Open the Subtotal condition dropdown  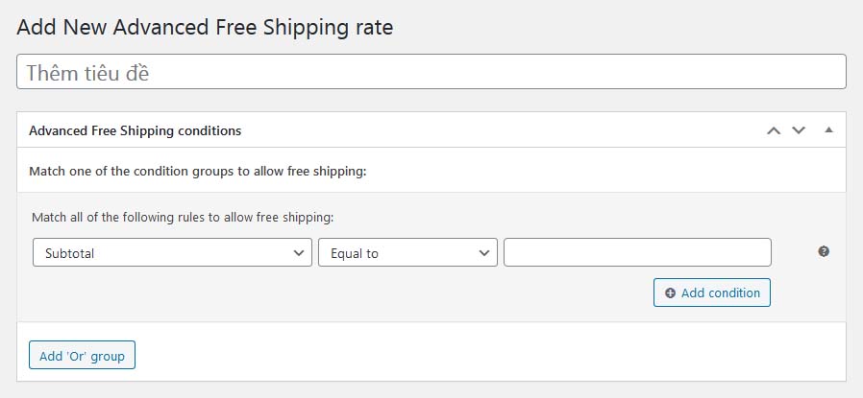(x=172, y=252)
